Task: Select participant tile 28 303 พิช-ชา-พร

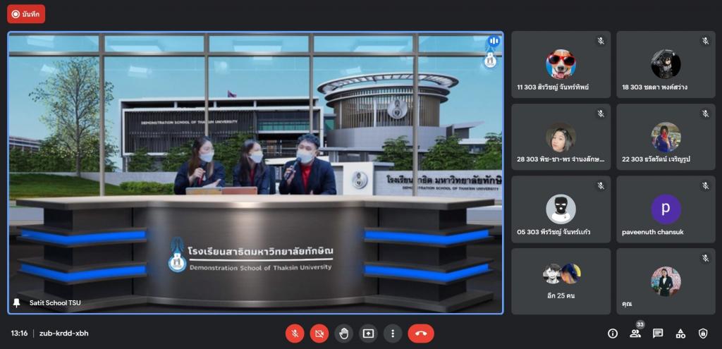Action: tap(561, 137)
